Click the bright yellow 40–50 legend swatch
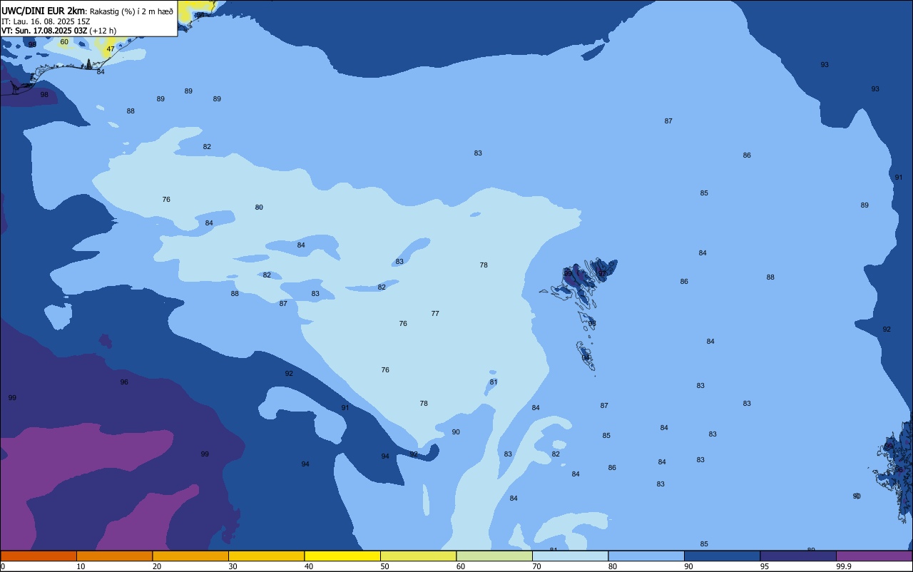This screenshot has height=572, width=913. click(342, 556)
